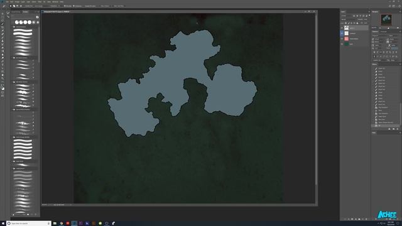Open the Sample Size dropdown in options bar
The image size is (402, 226).
pyautogui.click(x=39, y=6)
